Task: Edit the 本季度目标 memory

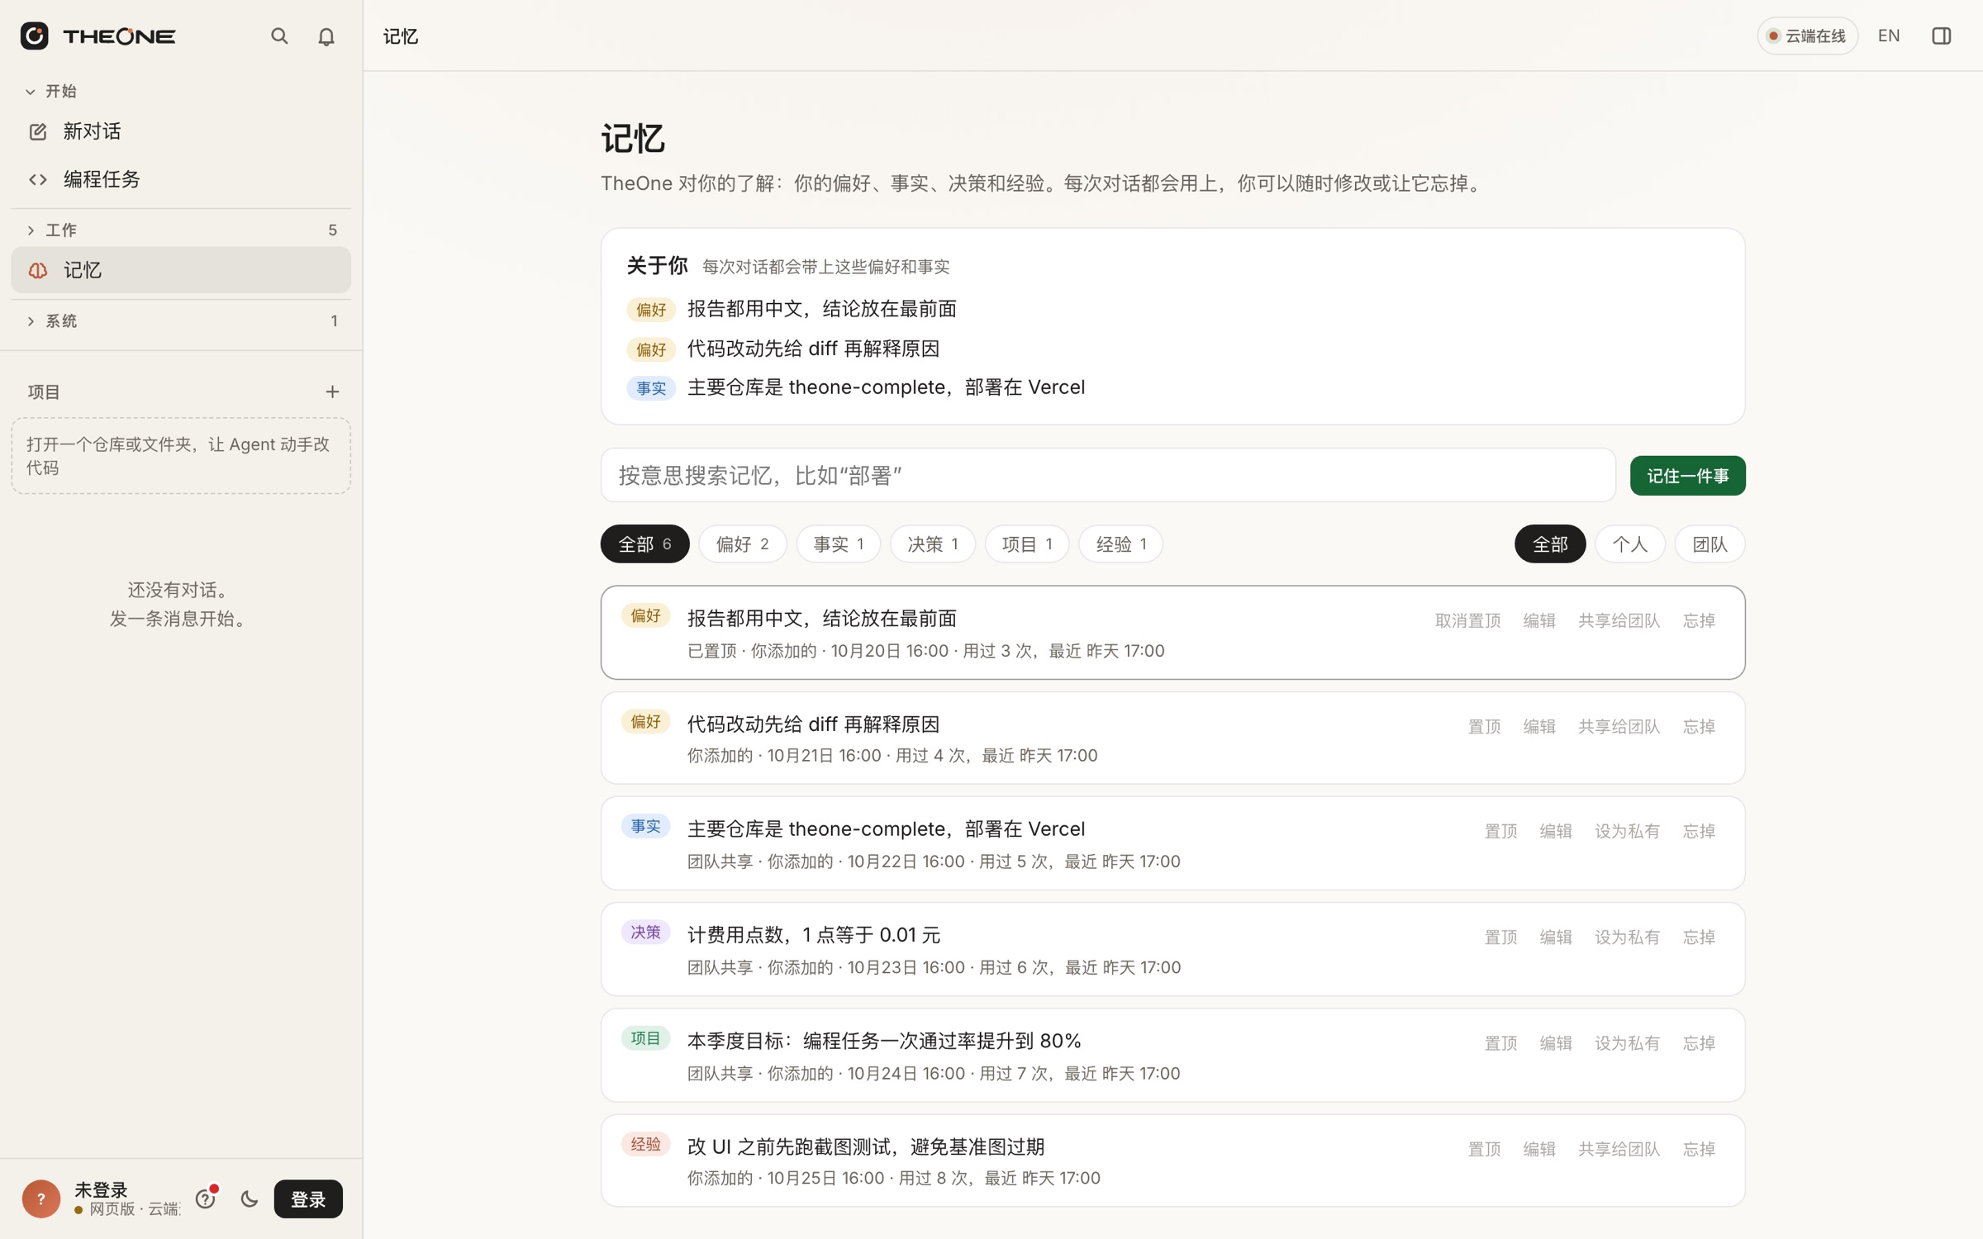Action: pos(1556,1043)
